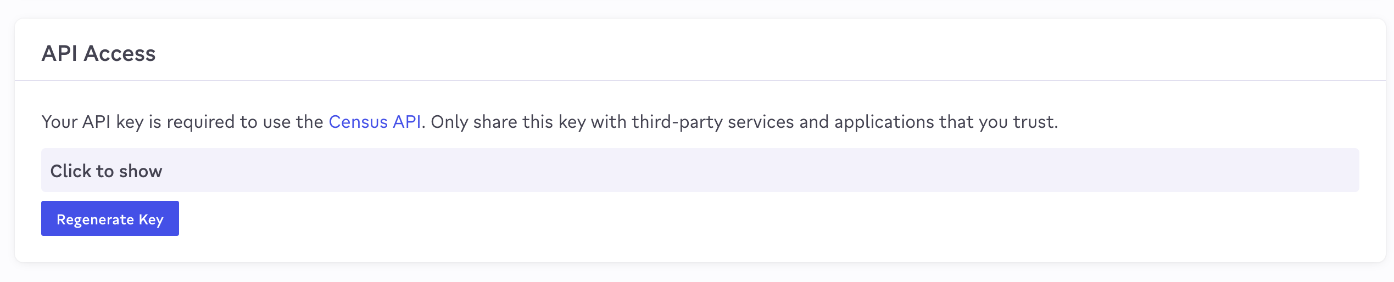Click the API Access heading
Screen dimensions: 1394x282
coord(99,54)
